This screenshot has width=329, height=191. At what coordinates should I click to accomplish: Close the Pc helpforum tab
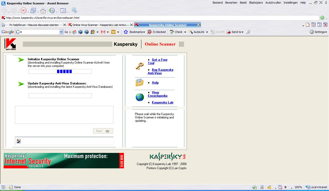pos(65,25)
